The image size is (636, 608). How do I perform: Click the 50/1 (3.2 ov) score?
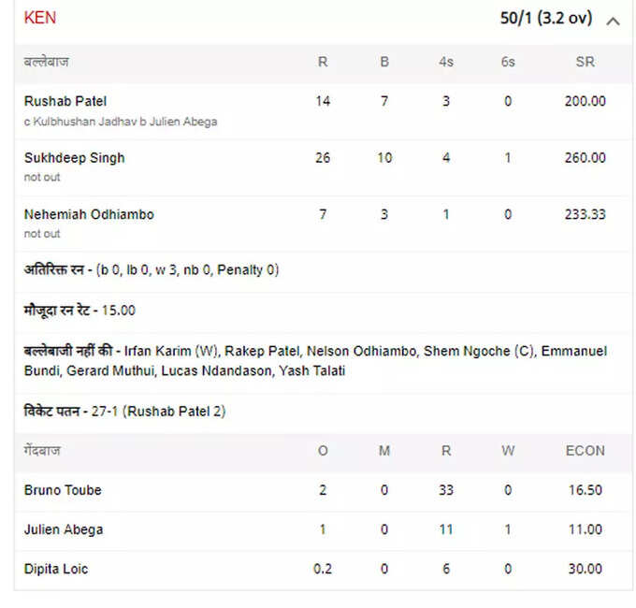coord(546,19)
